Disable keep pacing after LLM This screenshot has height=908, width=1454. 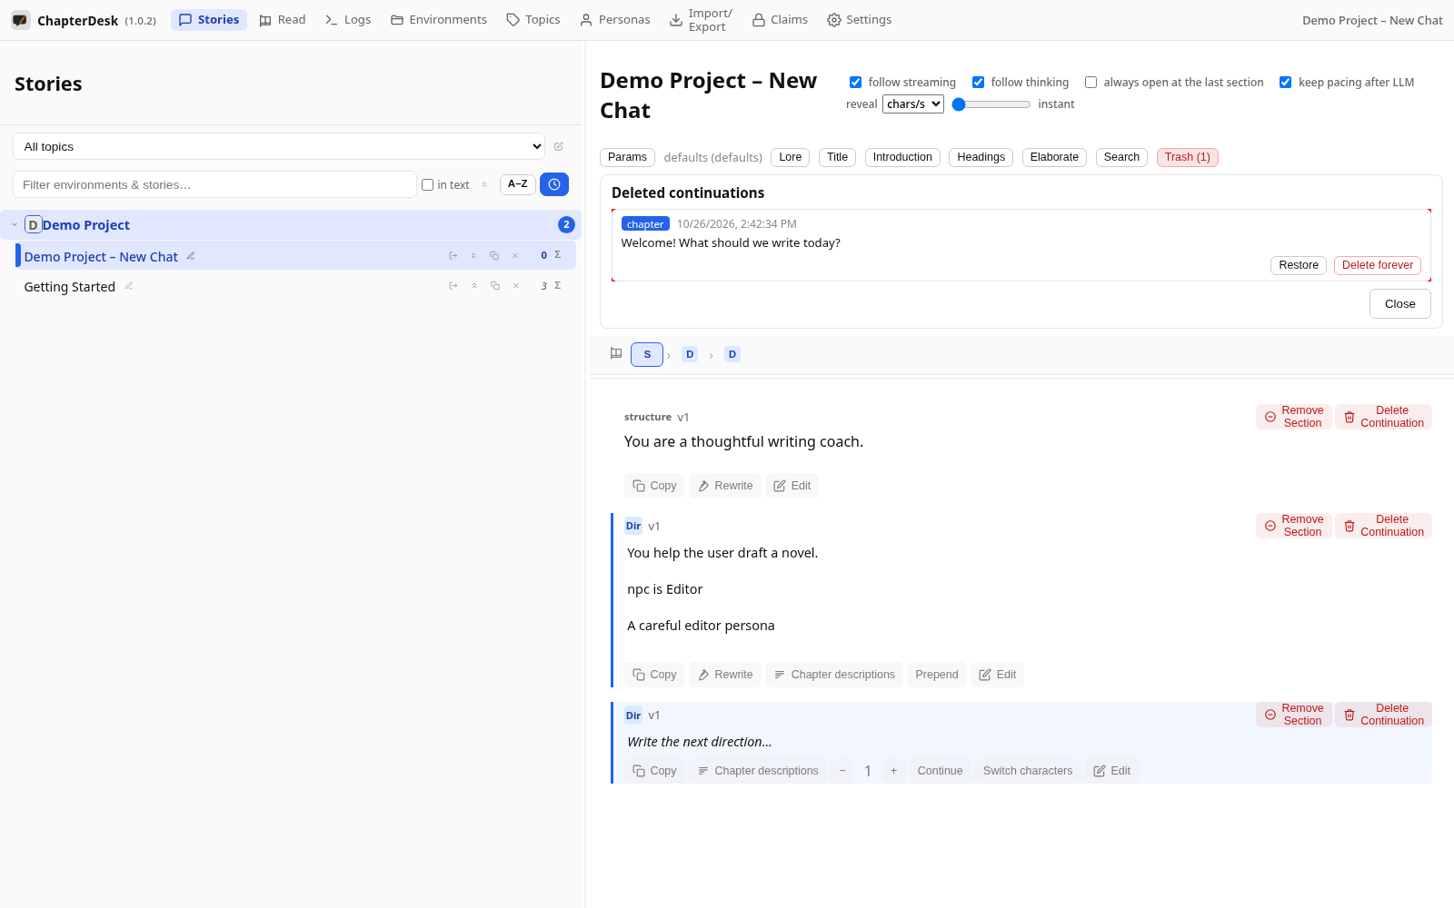(x=1285, y=83)
